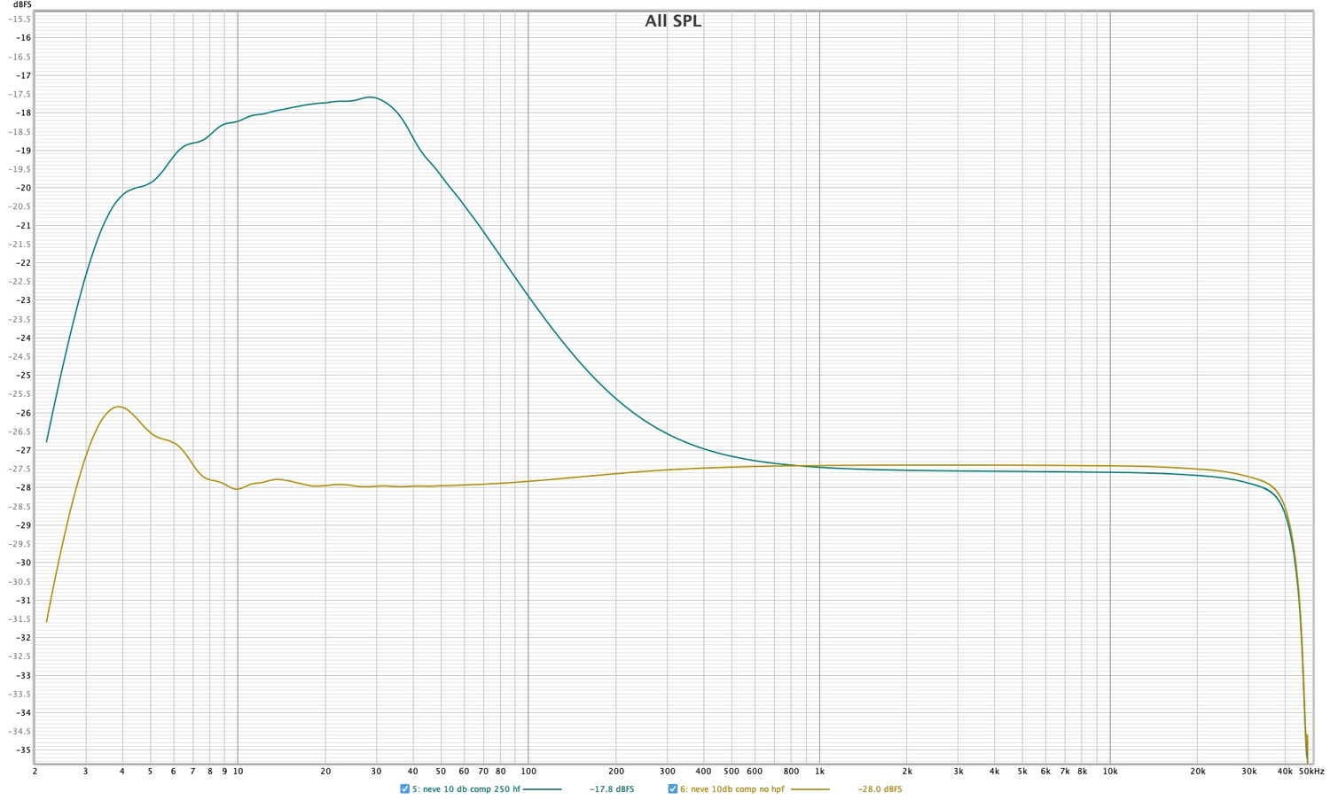
Task: Click the "5: neve 10 db comp 250 hf" legend label
Action: pos(465,788)
